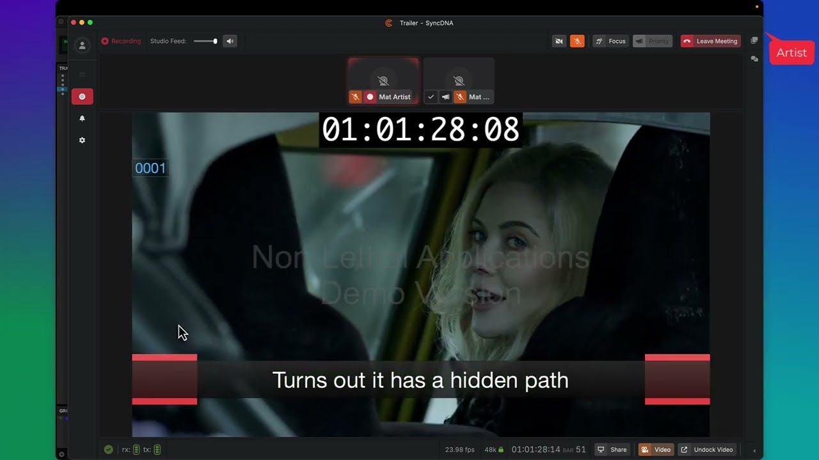Open settings gear in sidebar
The height and width of the screenshot is (460, 819).
pyautogui.click(x=82, y=140)
